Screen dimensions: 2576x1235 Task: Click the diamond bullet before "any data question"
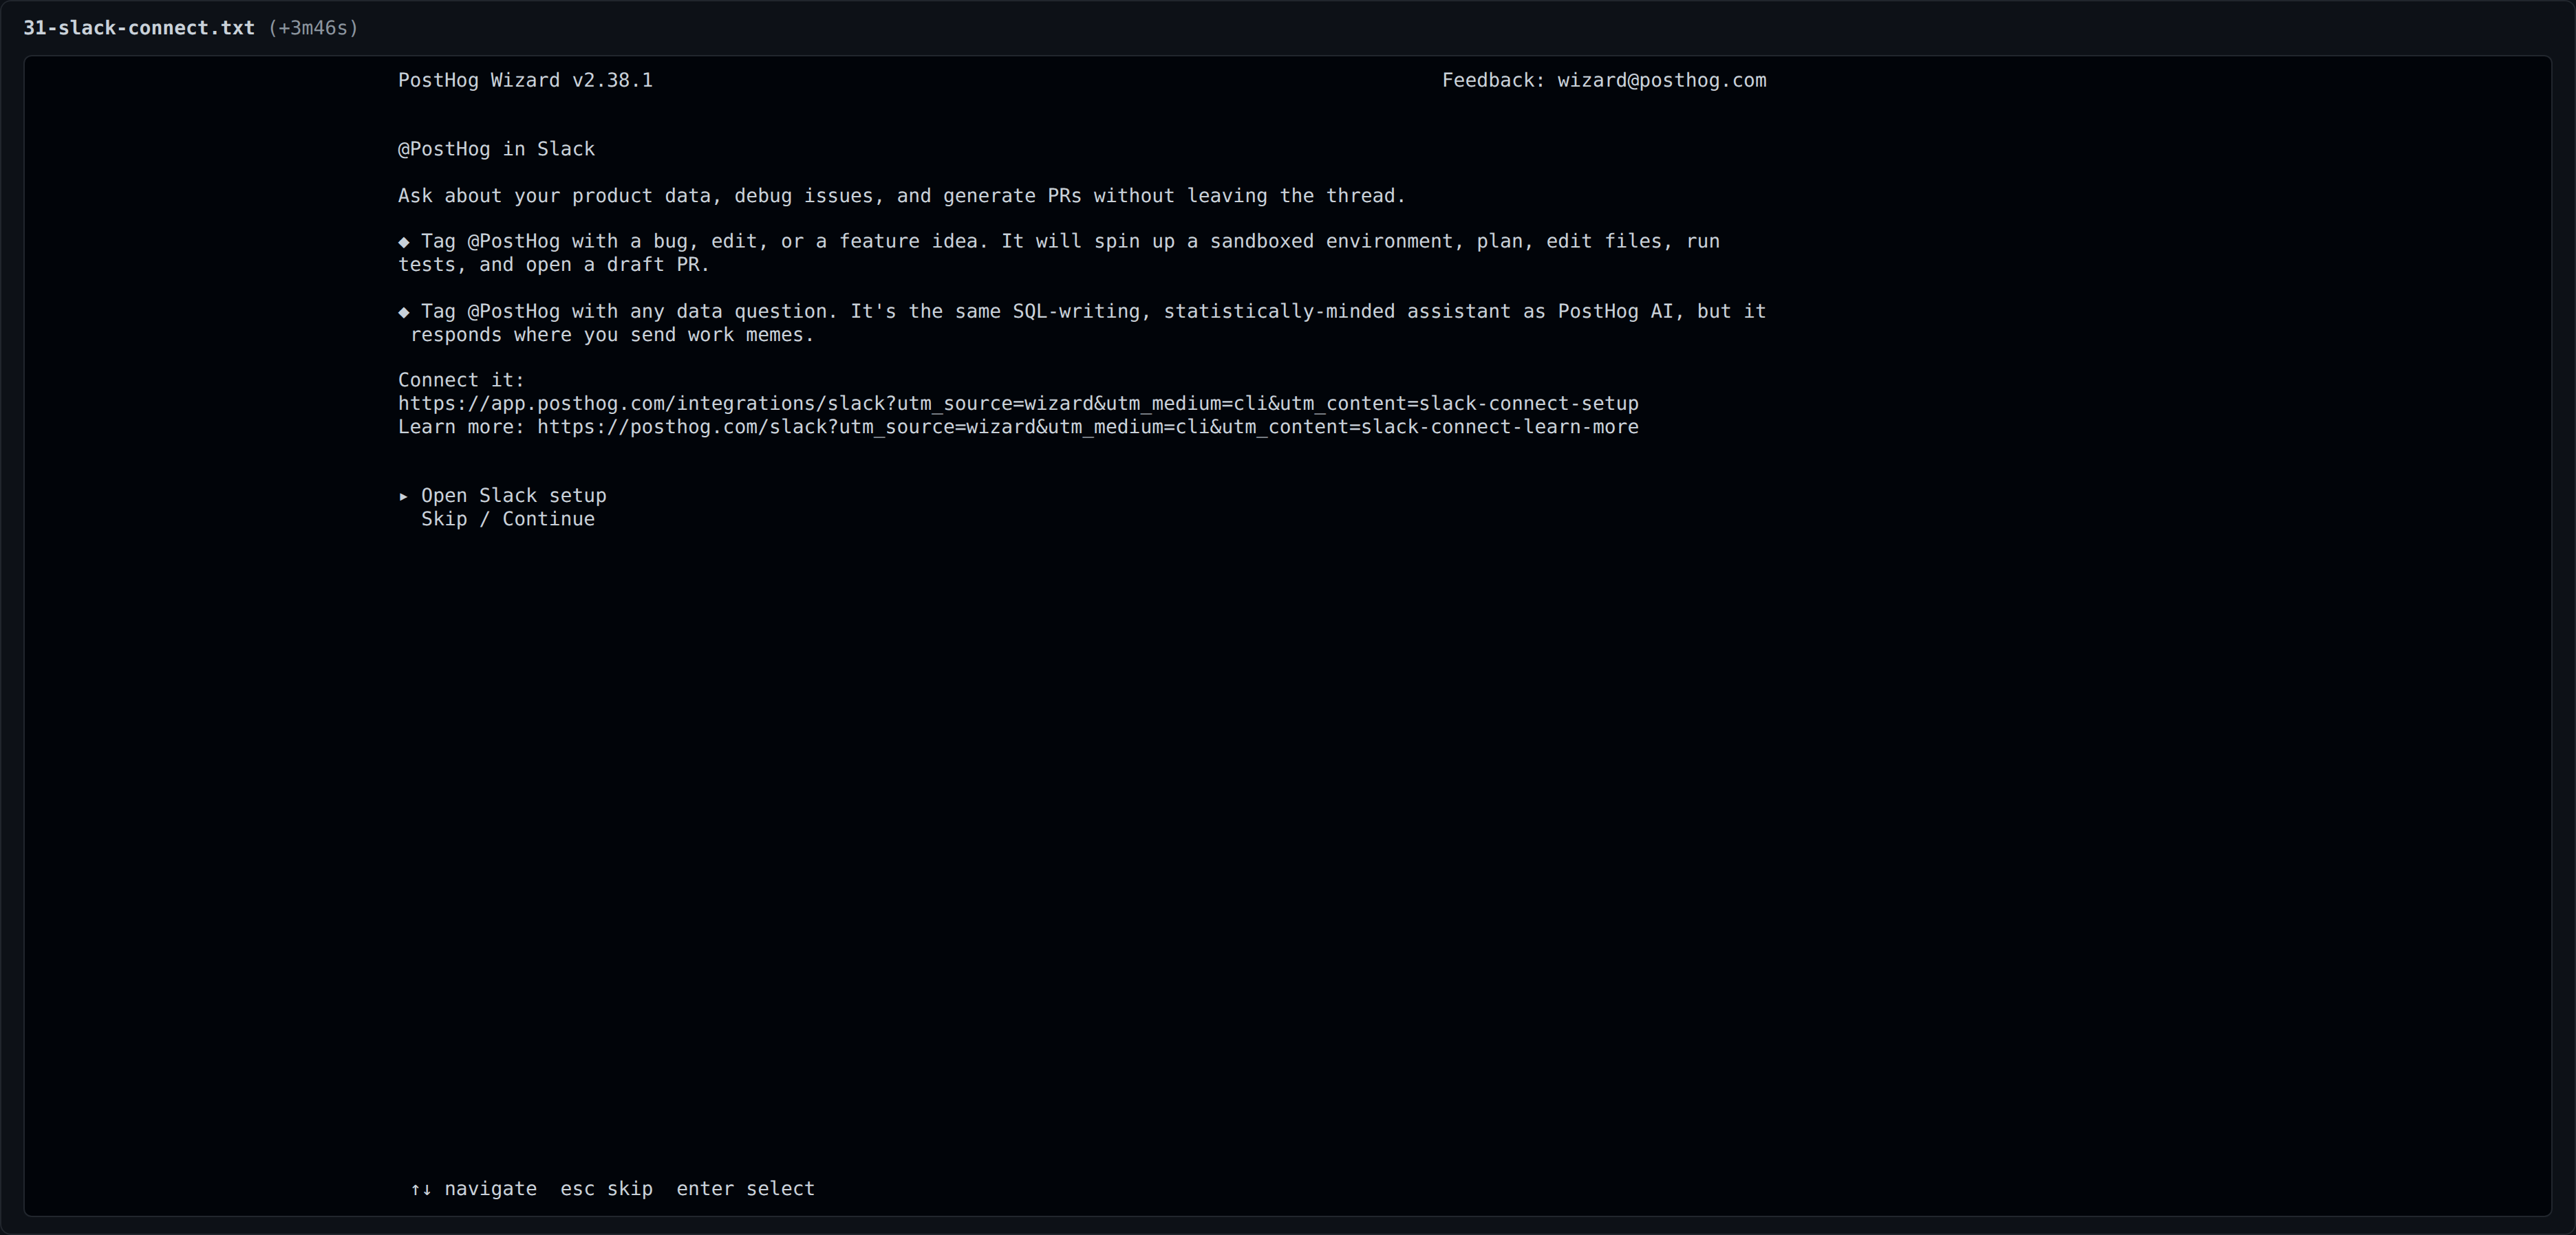[404, 312]
